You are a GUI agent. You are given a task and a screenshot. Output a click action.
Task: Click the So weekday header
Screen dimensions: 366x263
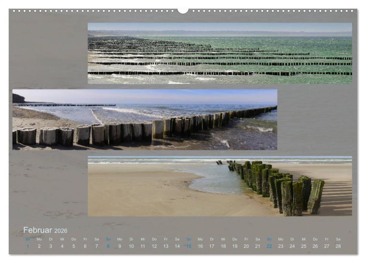tap(27, 239)
